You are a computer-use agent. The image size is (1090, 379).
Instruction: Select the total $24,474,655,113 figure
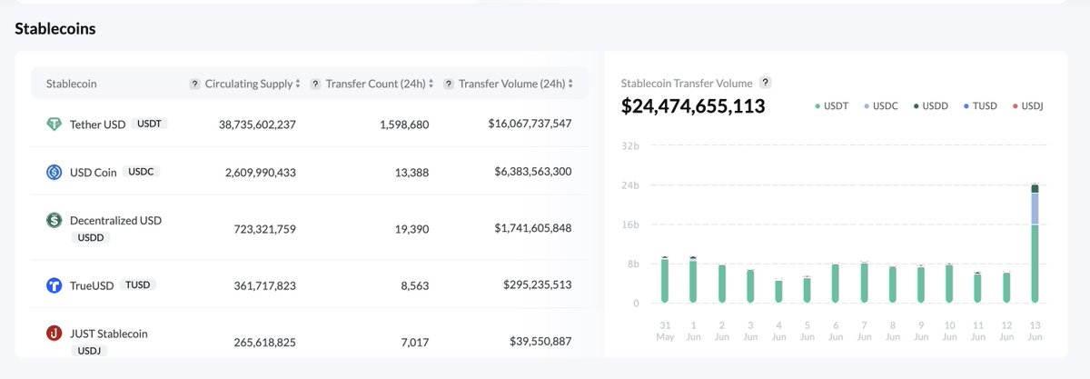693,106
